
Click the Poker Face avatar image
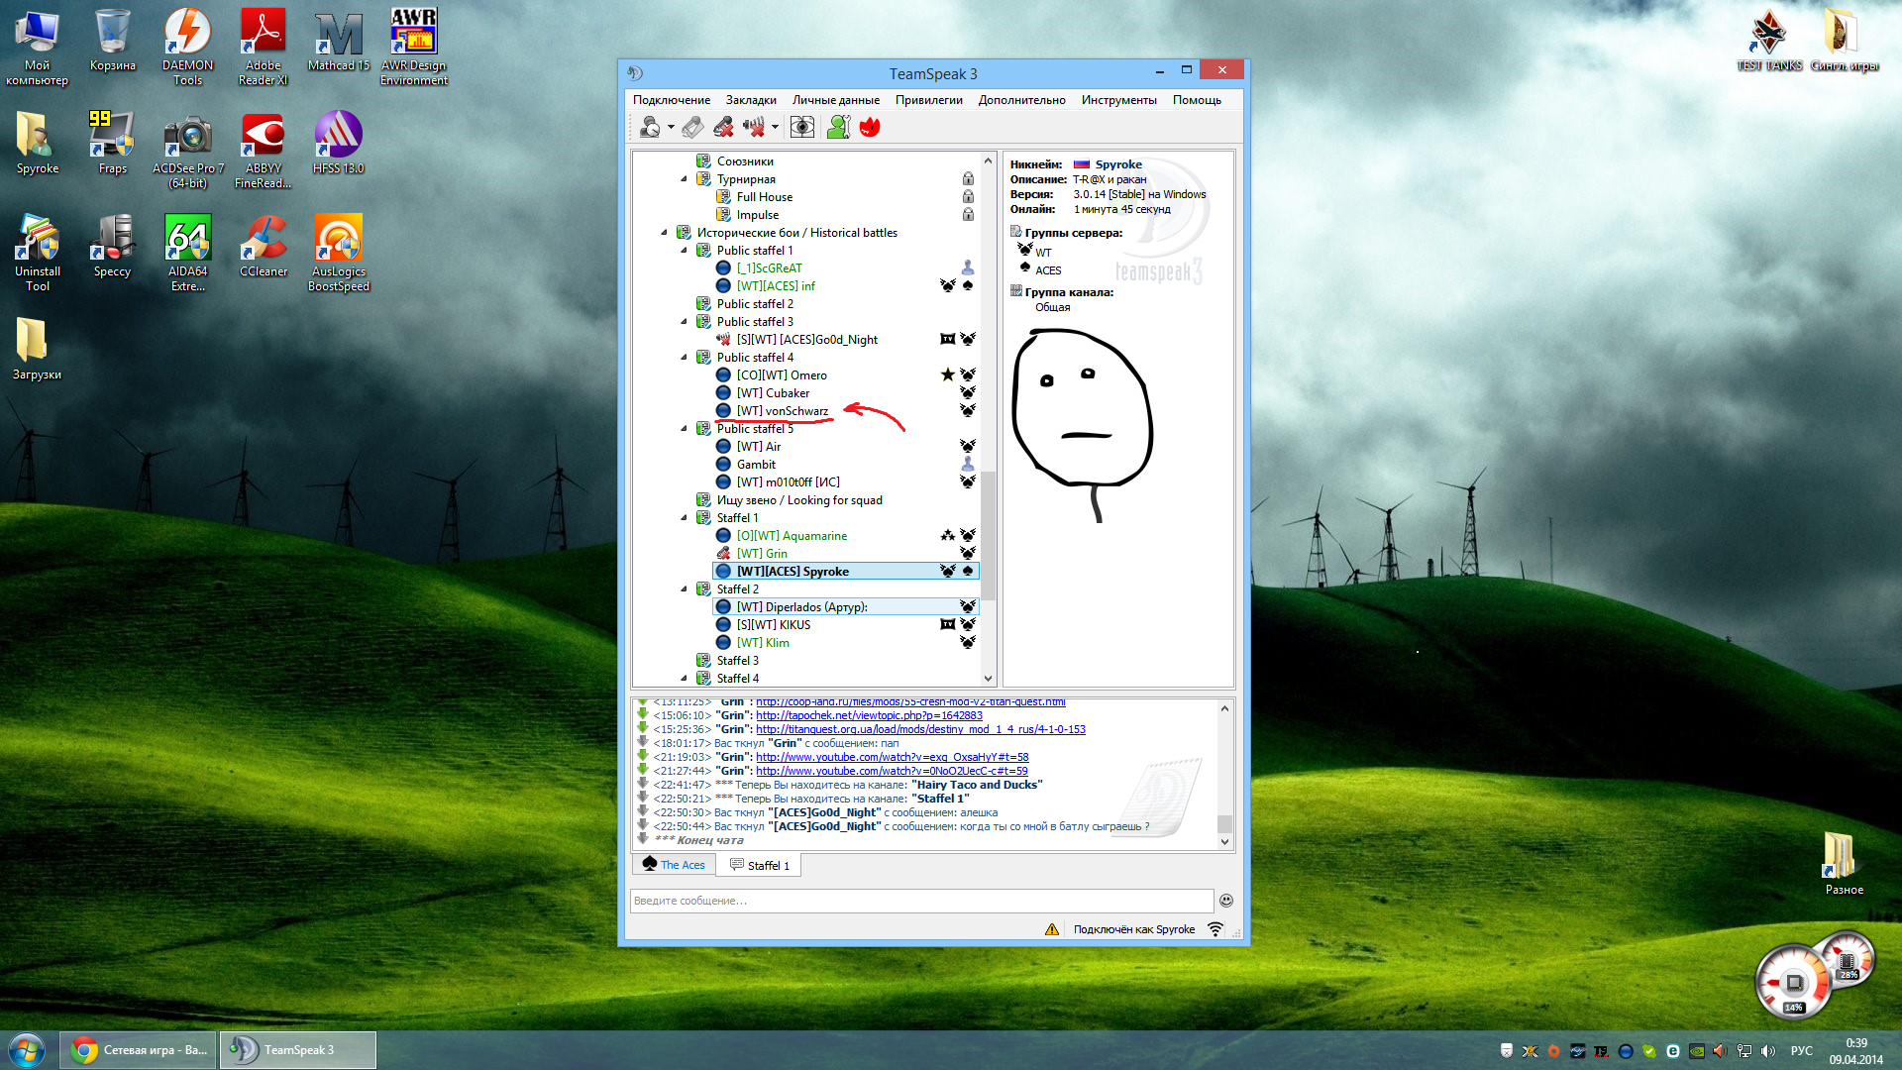click(x=1082, y=424)
